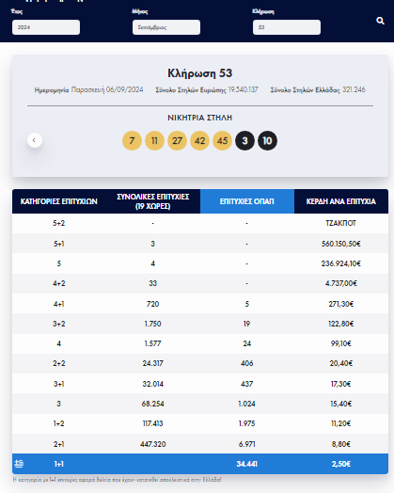Image resolution: width=394 pixels, height=493 pixels.
Task: Select the ΚΑΤΗΓΟΡΙΕΣ ΕΠΙΤΥΧΙΩΝ column header
Action: point(59,201)
